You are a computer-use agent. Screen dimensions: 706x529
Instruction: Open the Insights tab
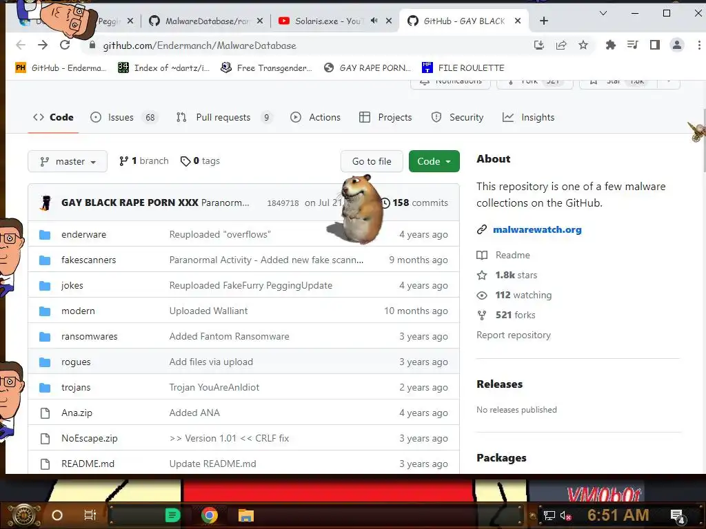(529, 117)
